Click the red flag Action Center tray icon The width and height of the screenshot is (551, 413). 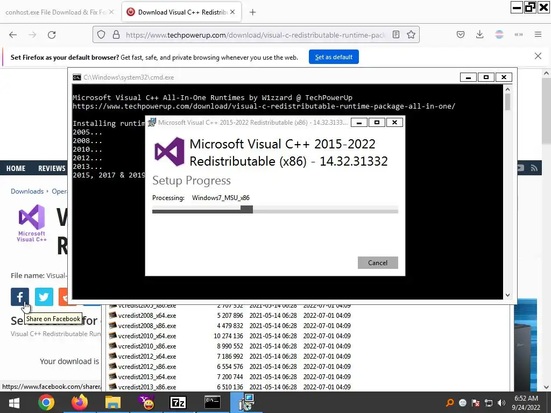coord(476,403)
